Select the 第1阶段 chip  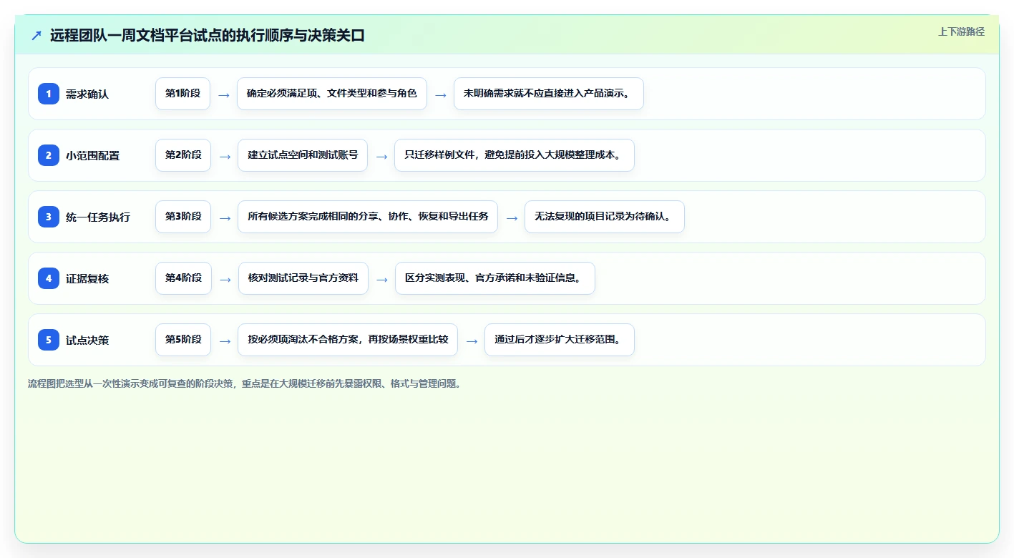[182, 94]
